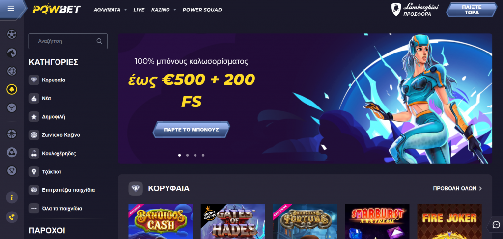Open the horse racing icon in sidebar
Image resolution: width=503 pixels, height=239 pixels.
(x=12, y=53)
